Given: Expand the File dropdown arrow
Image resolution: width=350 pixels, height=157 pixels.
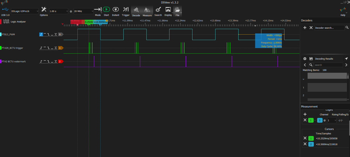Looking at the screenshot, I should click(181, 13).
